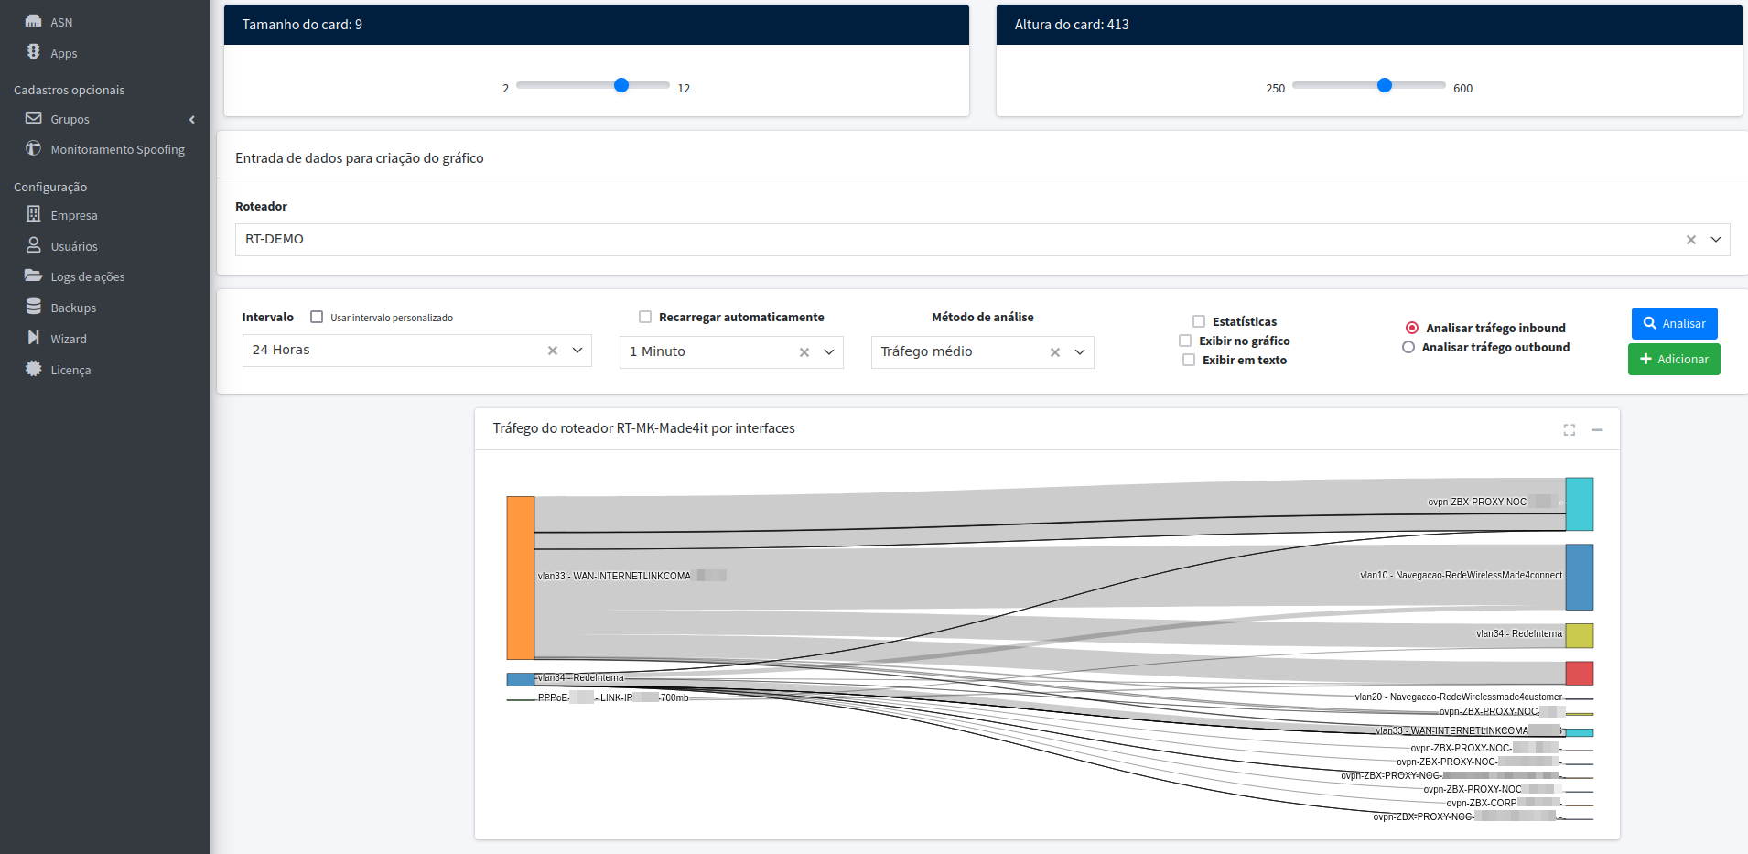Check Exibir no gráfico option

click(x=1185, y=341)
